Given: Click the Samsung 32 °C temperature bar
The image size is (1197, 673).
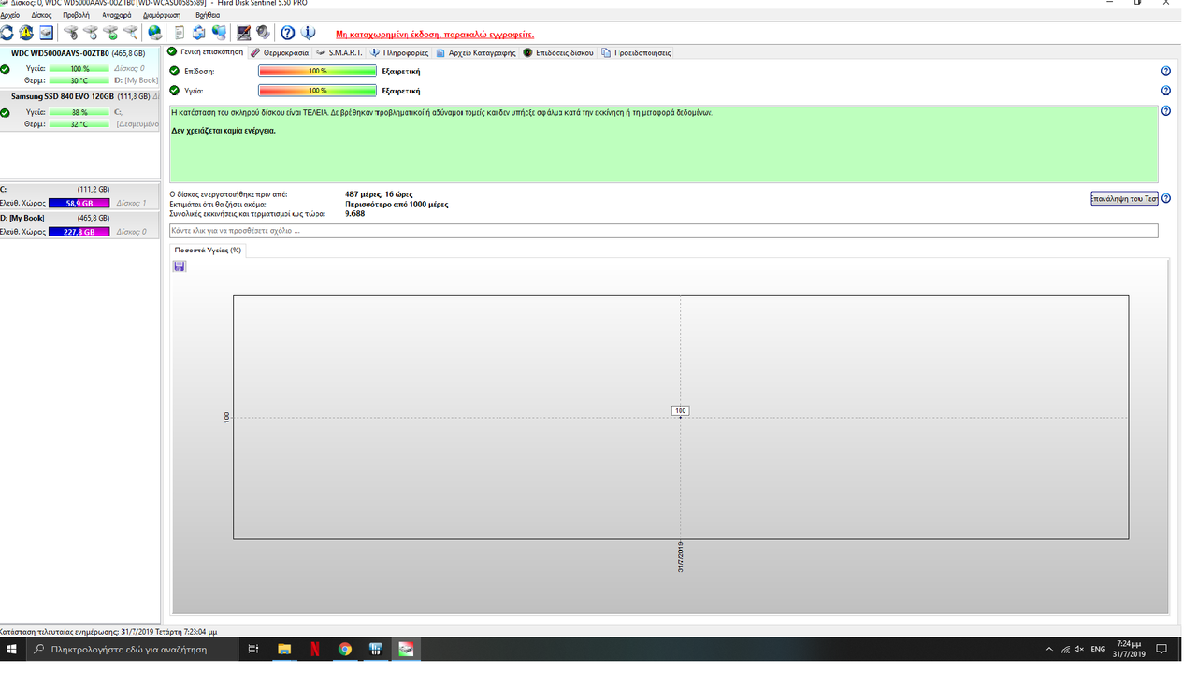Looking at the screenshot, I should tap(79, 124).
